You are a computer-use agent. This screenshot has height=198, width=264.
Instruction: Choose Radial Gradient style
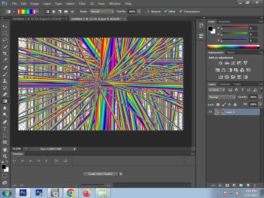point(54,11)
